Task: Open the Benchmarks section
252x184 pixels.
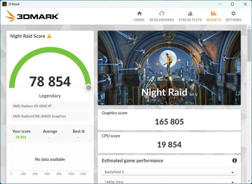Action: pyautogui.click(x=161, y=16)
